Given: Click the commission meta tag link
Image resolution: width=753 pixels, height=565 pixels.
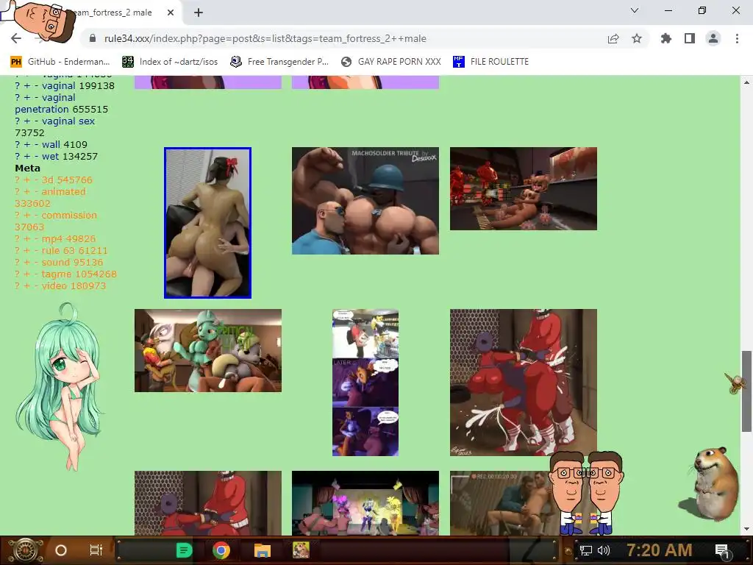Looking at the screenshot, I should click(x=69, y=216).
